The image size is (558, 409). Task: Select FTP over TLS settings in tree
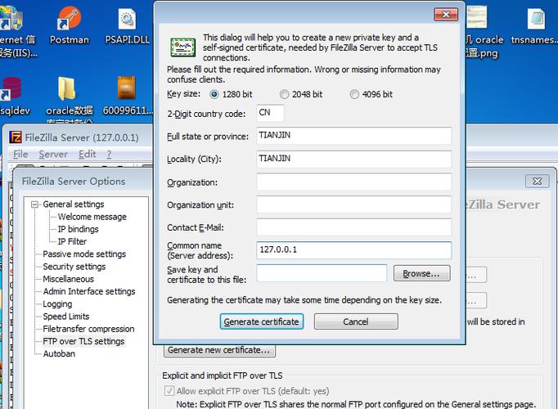[x=83, y=341]
